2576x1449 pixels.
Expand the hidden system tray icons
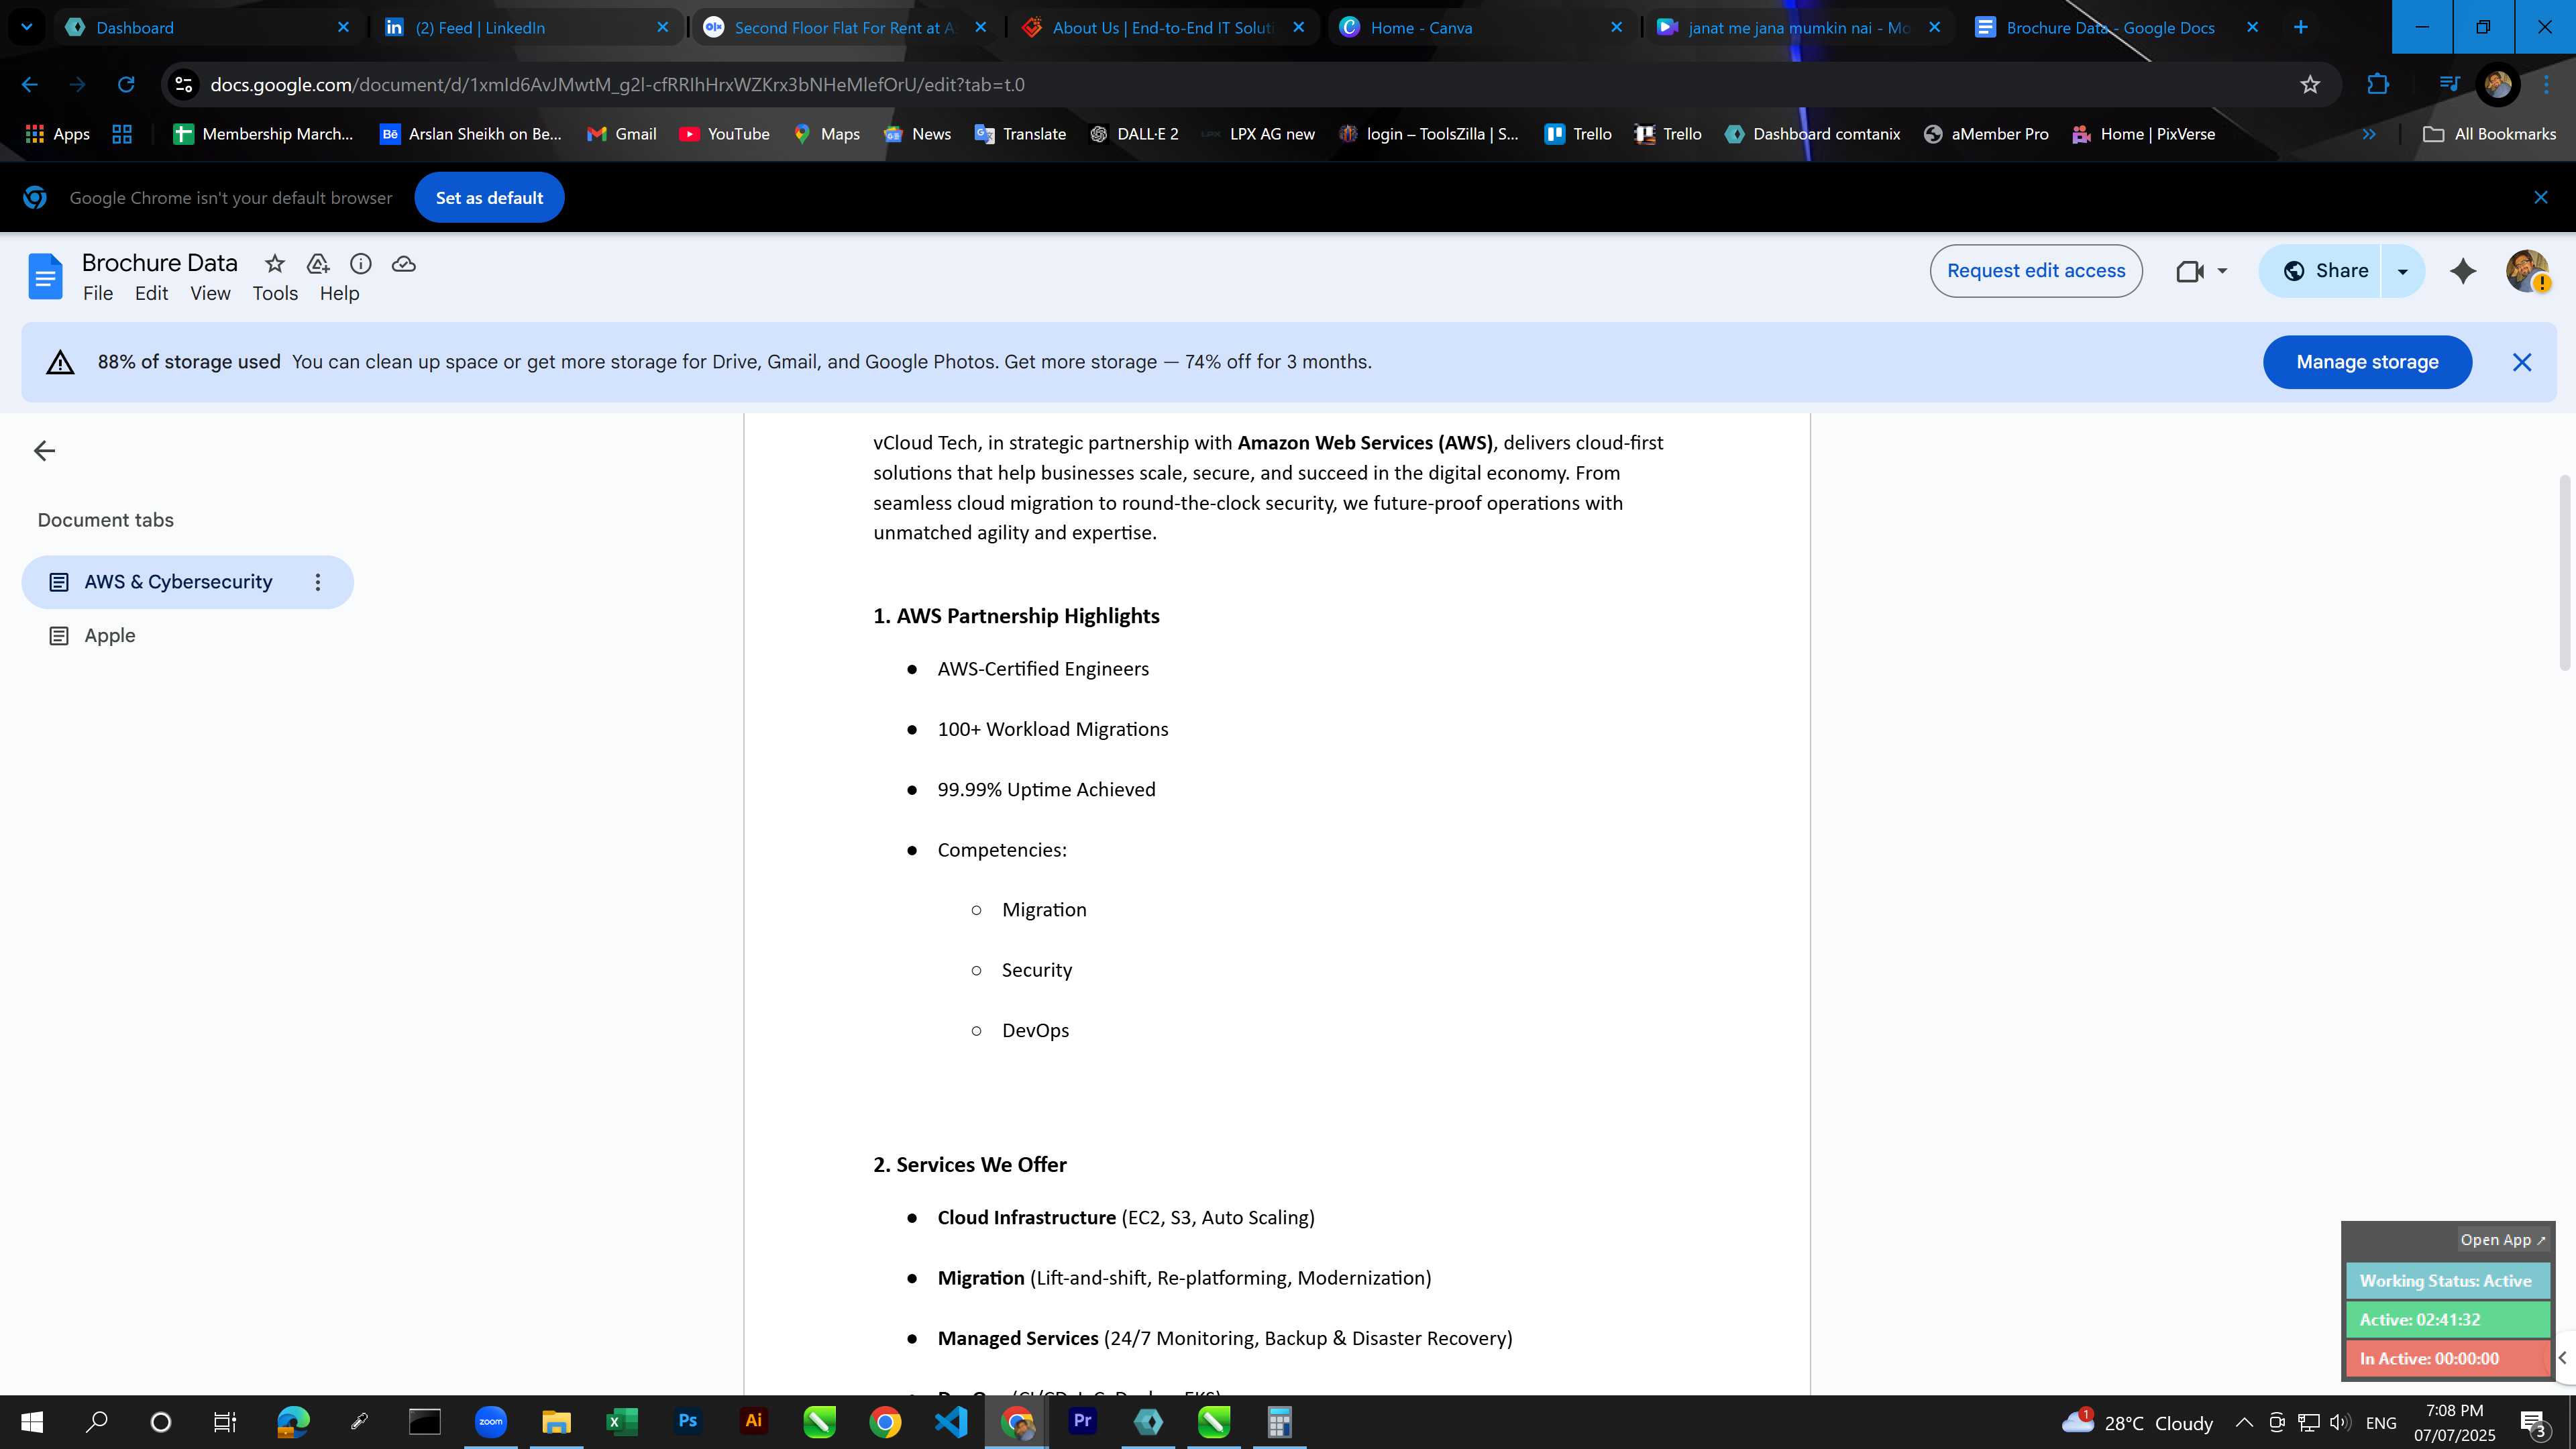coord(2244,1422)
